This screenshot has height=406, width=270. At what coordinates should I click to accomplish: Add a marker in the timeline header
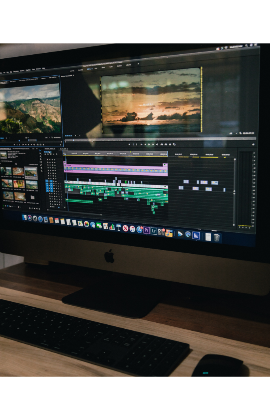[x=54, y=155]
